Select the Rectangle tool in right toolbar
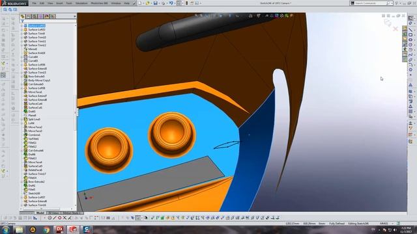Viewport: 417px width, 234px height. (410, 34)
